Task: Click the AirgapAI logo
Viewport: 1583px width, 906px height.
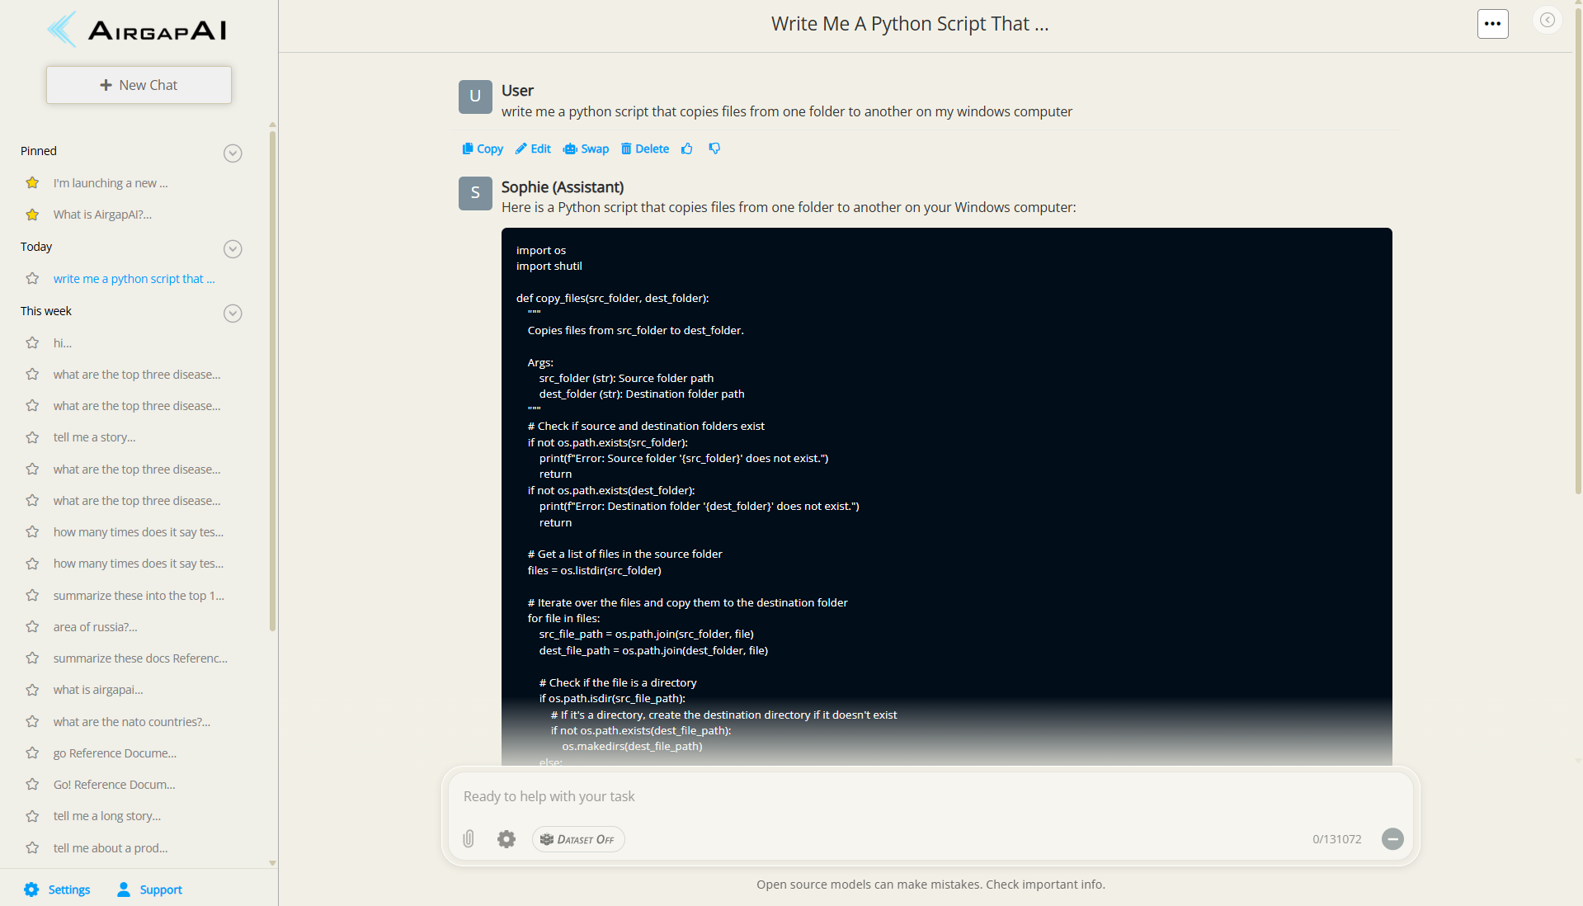Action: point(137,31)
